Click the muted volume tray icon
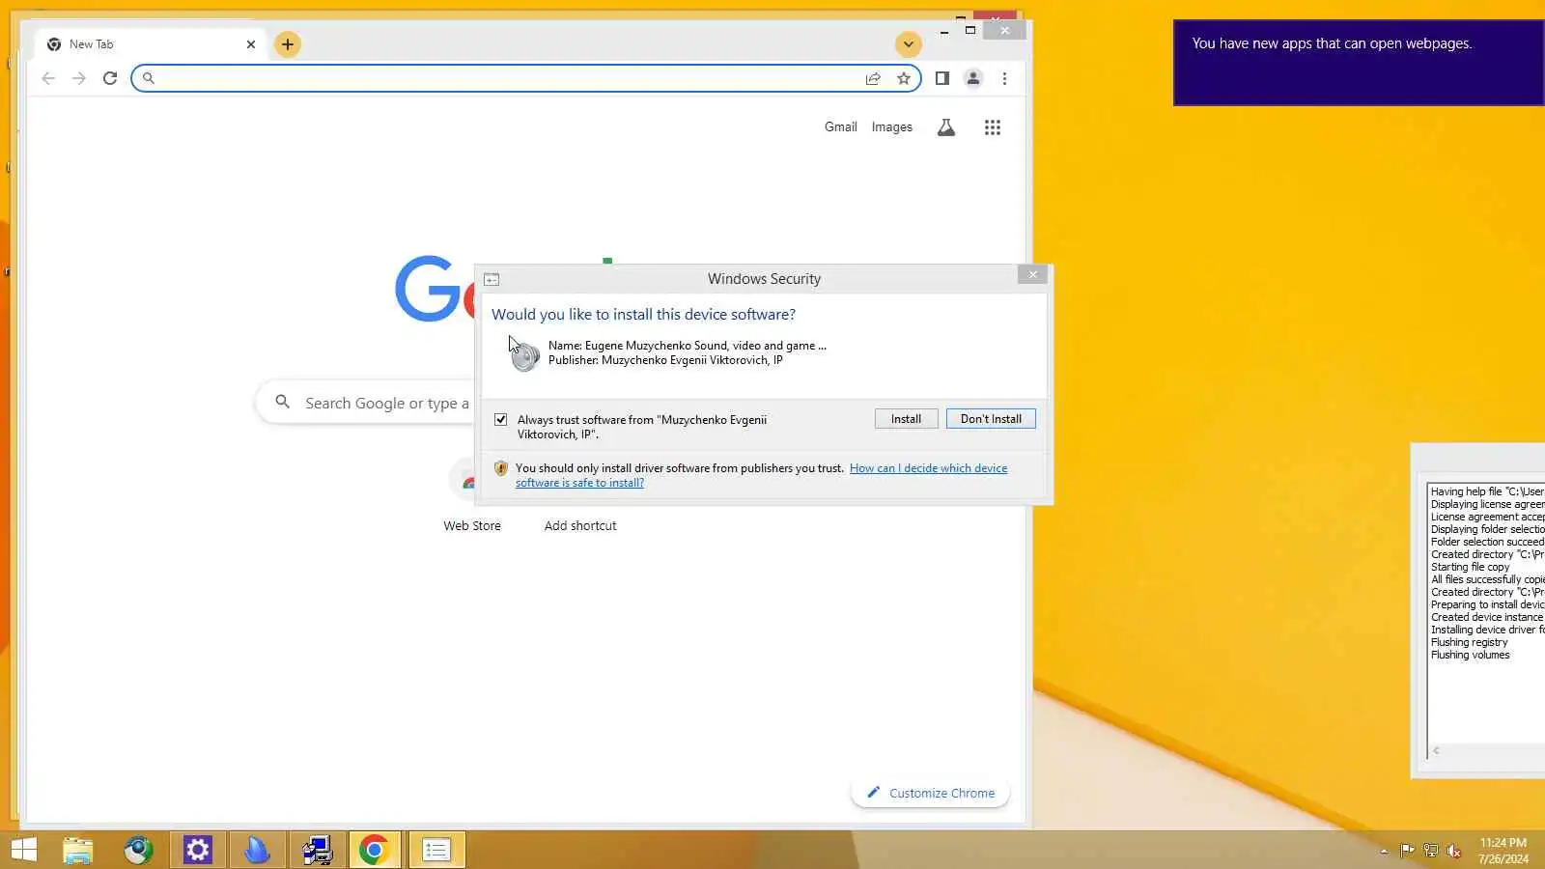Image resolution: width=1545 pixels, height=869 pixels. point(1453,851)
